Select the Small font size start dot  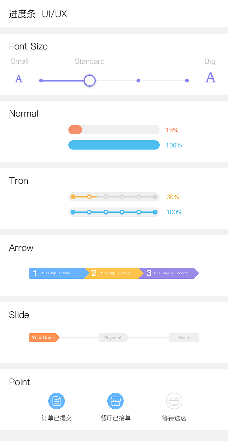tap(41, 81)
